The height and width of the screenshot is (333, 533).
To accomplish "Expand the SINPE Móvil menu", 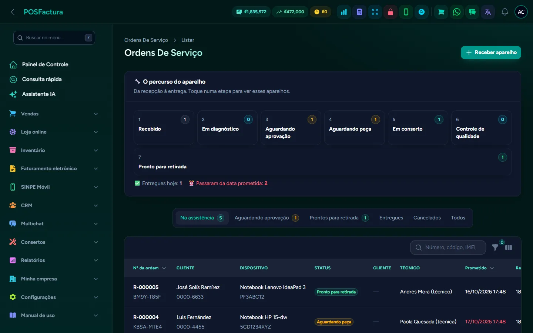I will pyautogui.click(x=54, y=187).
